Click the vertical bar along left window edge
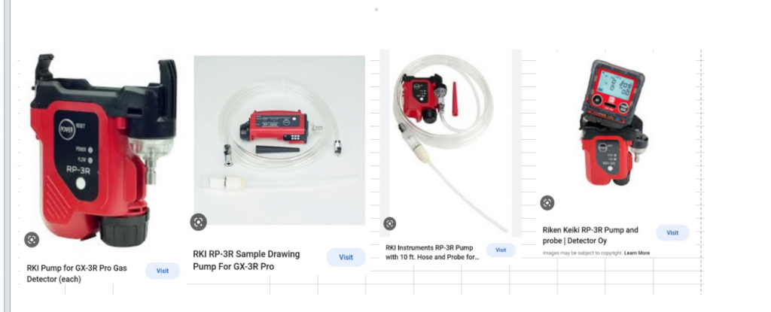Image resolution: width=771 pixels, height=312 pixels. coord(7,156)
